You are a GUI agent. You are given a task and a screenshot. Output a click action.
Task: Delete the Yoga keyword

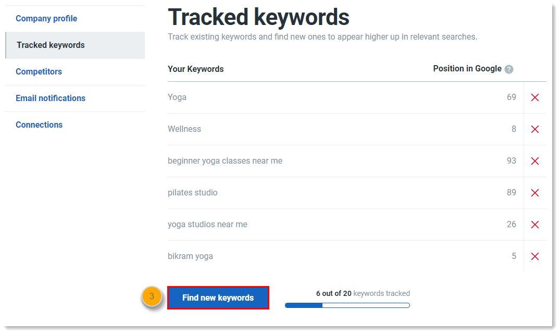coord(535,97)
